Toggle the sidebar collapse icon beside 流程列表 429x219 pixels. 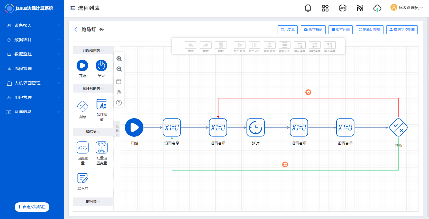click(73, 8)
